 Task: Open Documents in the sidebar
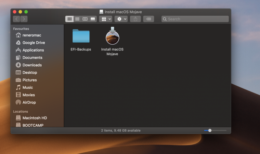click(x=38, y=58)
